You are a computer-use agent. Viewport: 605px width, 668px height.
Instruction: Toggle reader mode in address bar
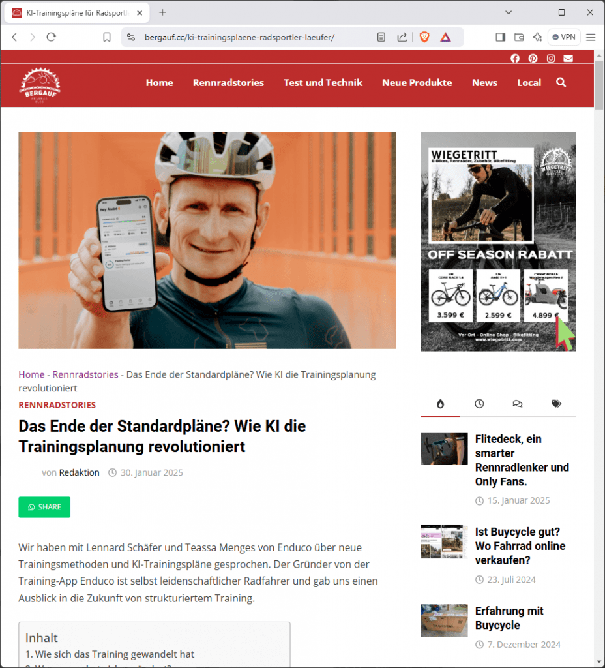(381, 37)
